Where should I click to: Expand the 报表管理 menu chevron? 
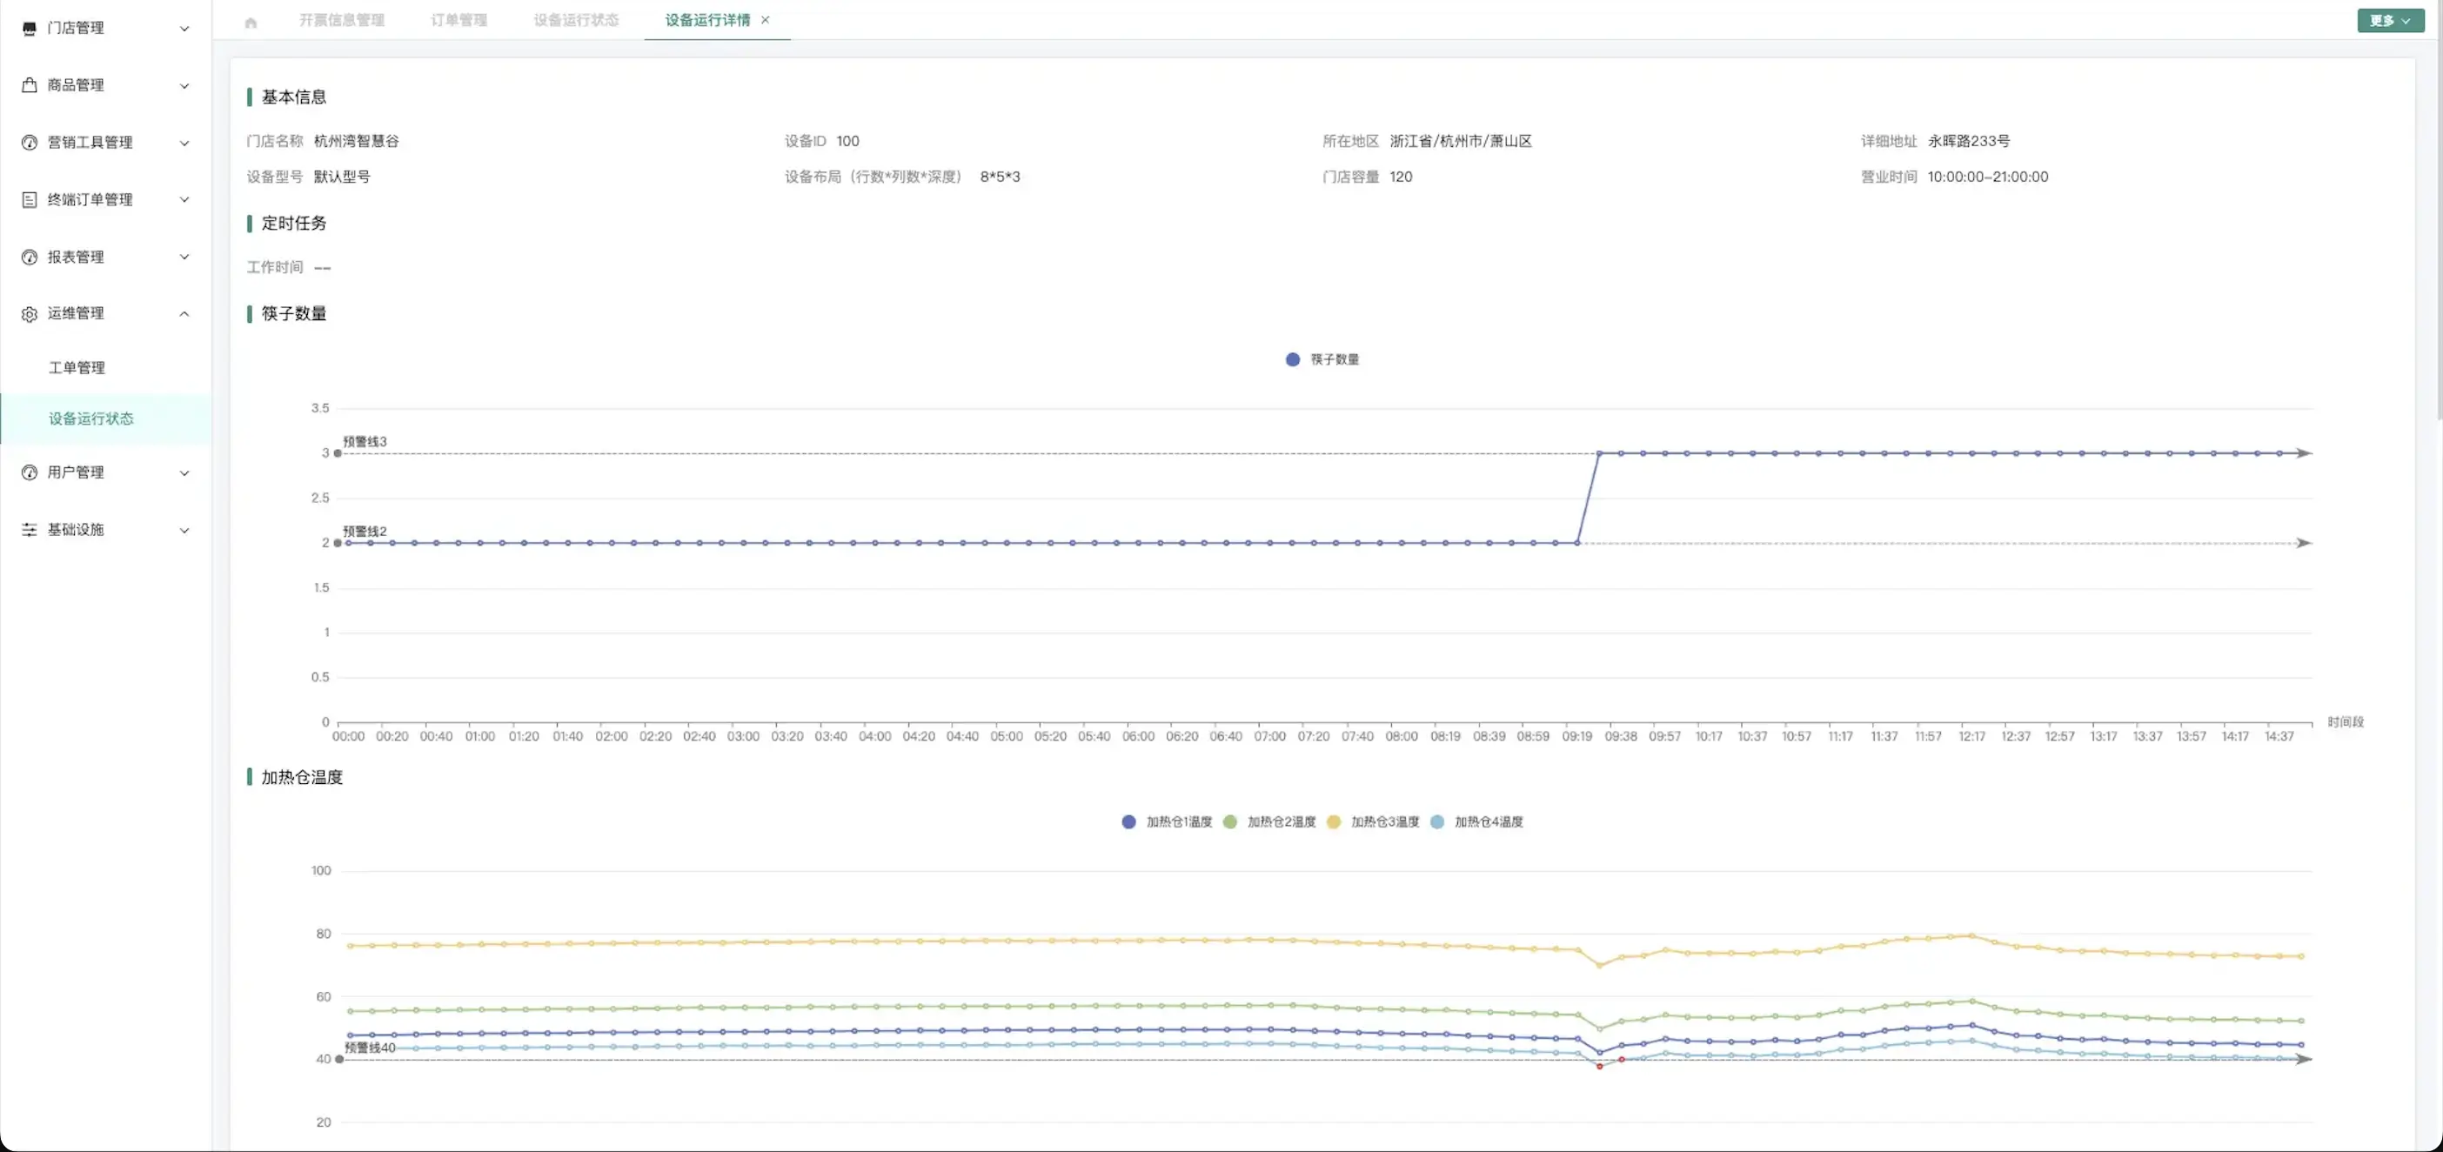184,257
